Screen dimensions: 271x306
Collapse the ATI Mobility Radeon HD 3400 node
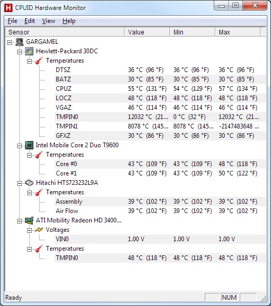click(19, 221)
